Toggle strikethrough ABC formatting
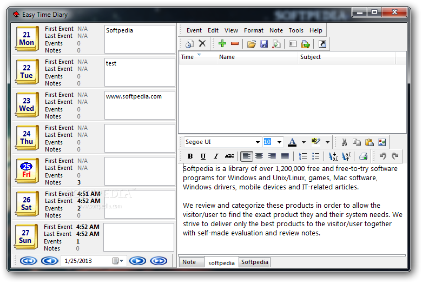 (x=229, y=156)
